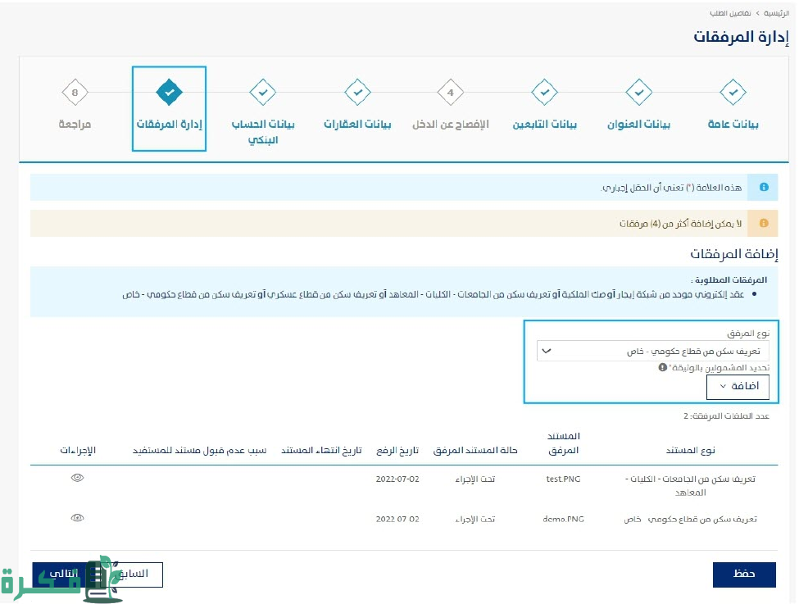
Task: Click the حالة المستند المرفق column header
Action: 475,450
